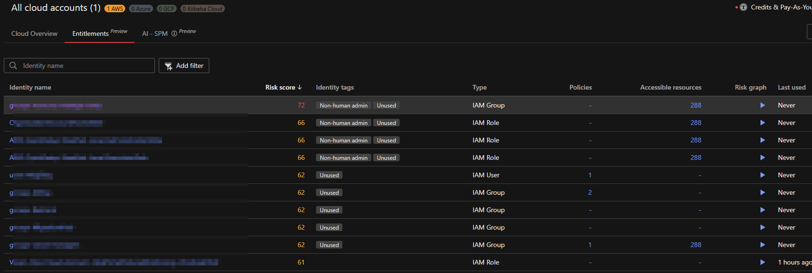Image resolution: width=812 pixels, height=273 pixels.
Task: Click the 0 GCP badge
Action: (x=166, y=8)
